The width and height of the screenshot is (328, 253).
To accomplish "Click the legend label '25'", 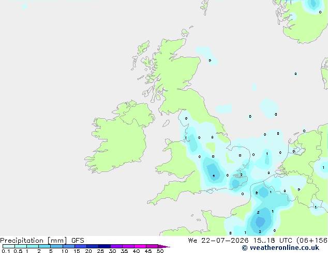I will 100,251.
